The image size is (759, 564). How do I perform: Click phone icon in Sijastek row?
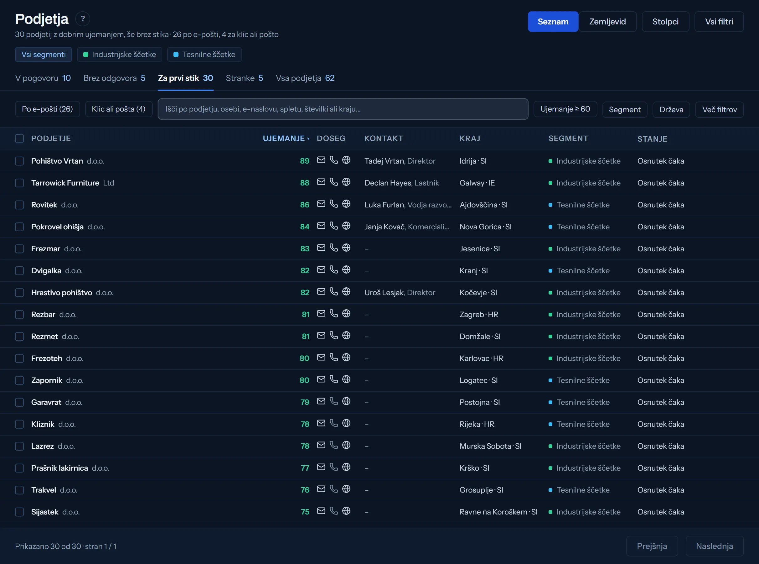(x=333, y=511)
